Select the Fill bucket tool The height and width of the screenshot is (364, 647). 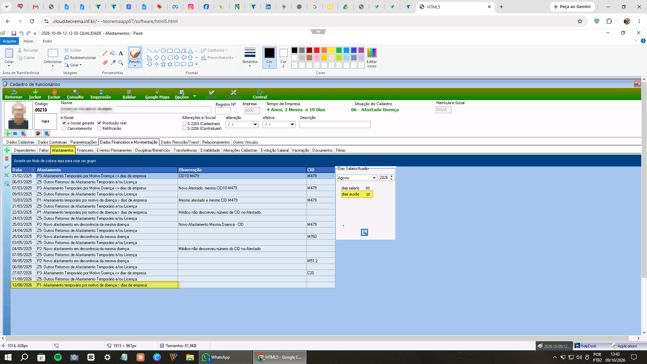[113, 53]
